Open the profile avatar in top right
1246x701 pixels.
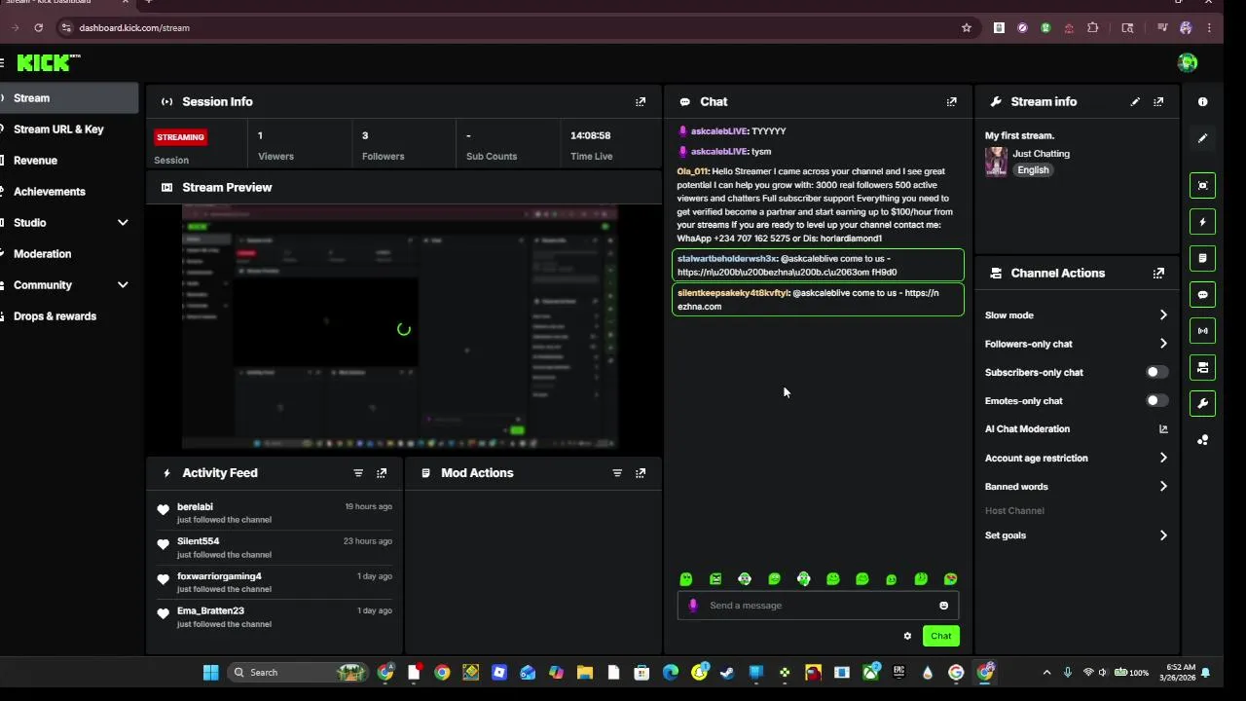click(x=1188, y=63)
